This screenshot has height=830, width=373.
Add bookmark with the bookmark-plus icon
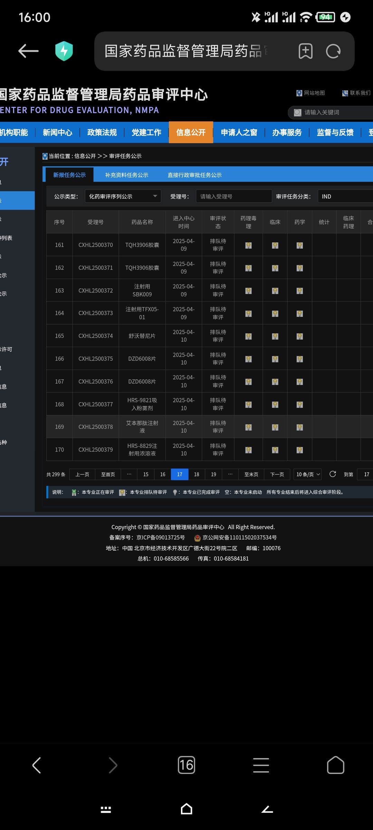(306, 51)
